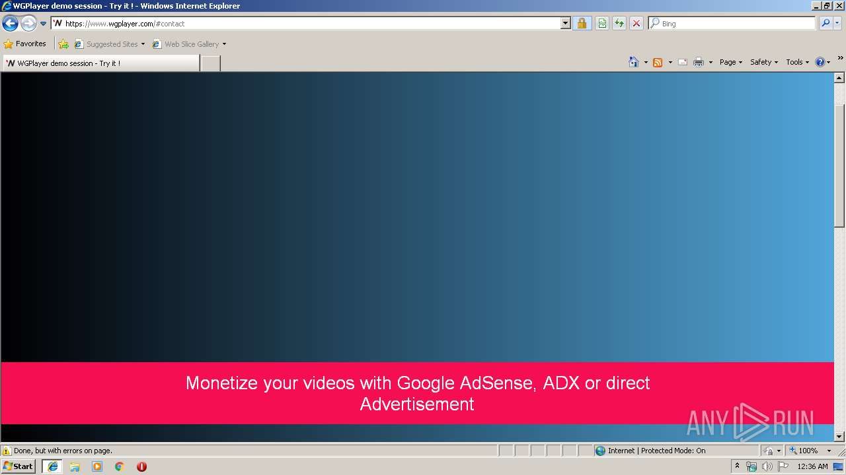Expand the Print options dropdown arrow
This screenshot has height=475, width=846.
[x=711, y=62]
